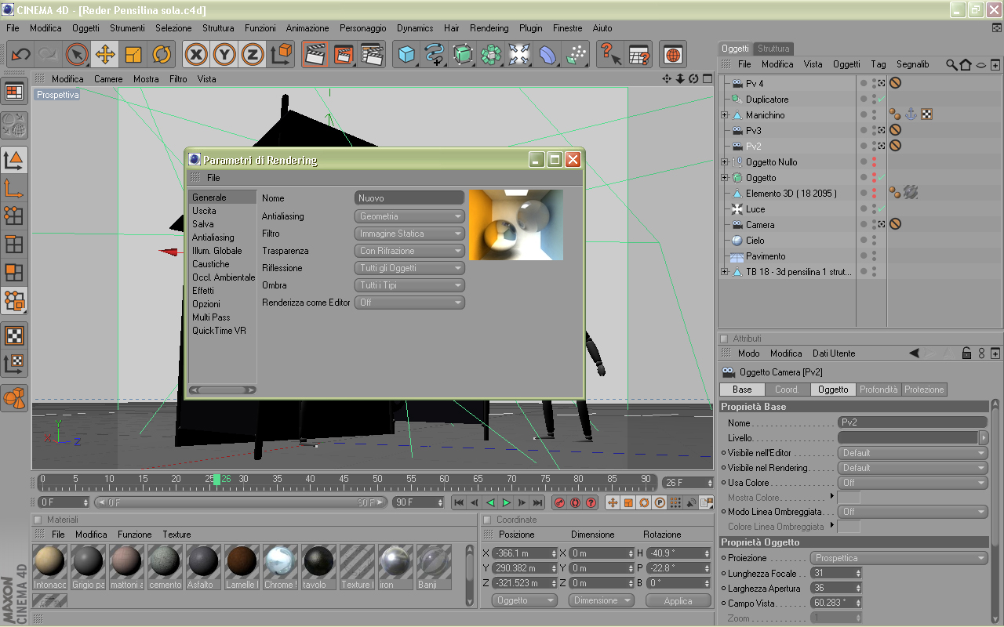The width and height of the screenshot is (1004, 627).
Task: Open Trasparenza dropdown Con Rifrazione
Action: pyautogui.click(x=409, y=251)
